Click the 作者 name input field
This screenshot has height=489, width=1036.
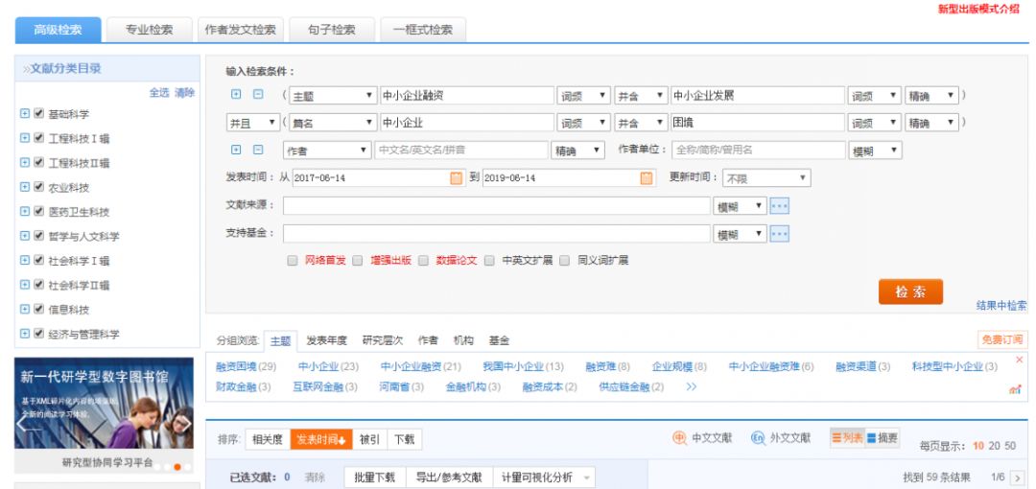pyautogui.click(x=459, y=151)
